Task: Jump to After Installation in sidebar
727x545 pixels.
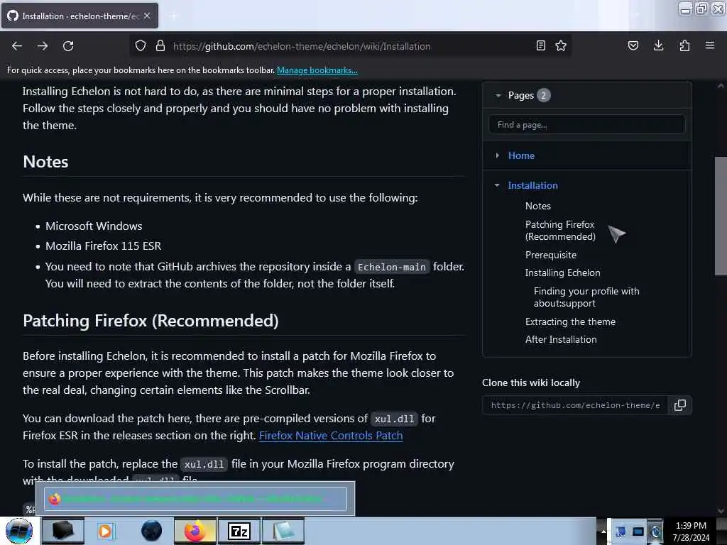Action: coord(561,340)
